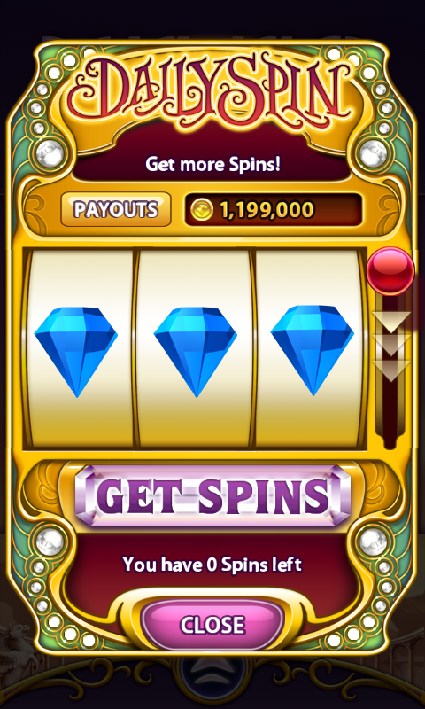
Task: Click the large white gem at the frame's upper right
Action: coord(373,153)
